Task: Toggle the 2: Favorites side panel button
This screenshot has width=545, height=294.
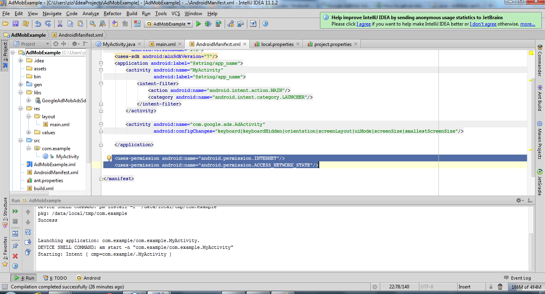Action: [5, 252]
